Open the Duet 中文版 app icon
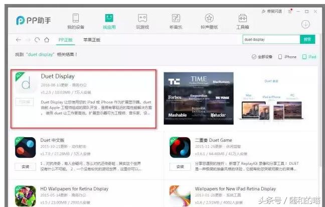 (x=25, y=147)
